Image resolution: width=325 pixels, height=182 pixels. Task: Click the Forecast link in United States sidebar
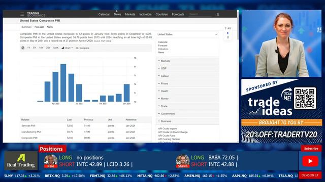[x=162, y=45]
